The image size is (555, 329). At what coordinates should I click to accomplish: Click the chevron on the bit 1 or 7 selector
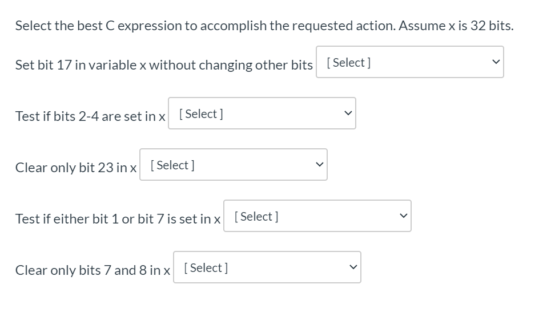(x=404, y=216)
